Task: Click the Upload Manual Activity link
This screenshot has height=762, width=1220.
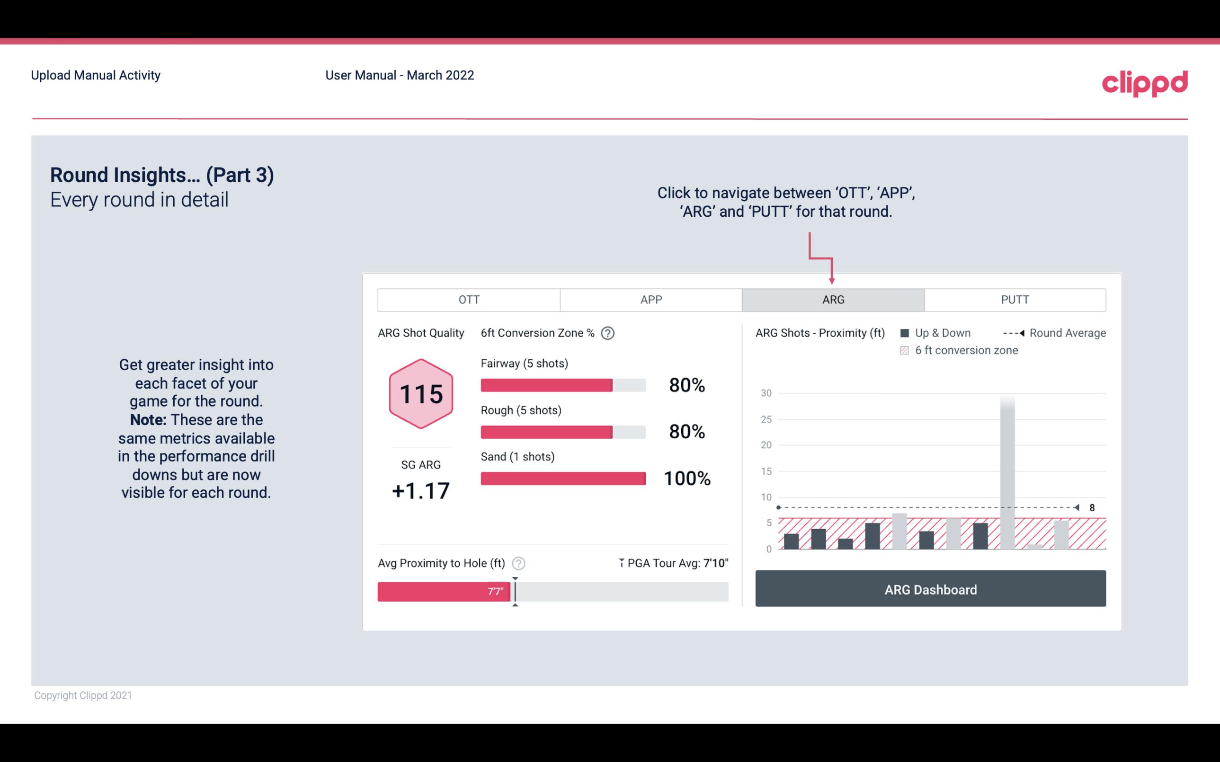Action: click(95, 75)
